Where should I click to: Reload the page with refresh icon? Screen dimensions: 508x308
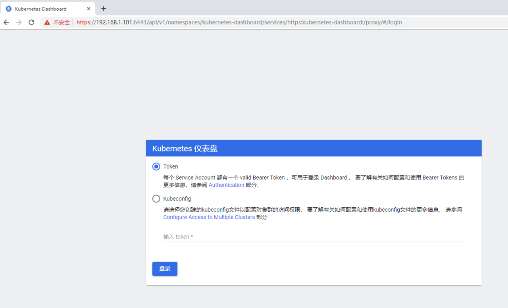click(x=31, y=22)
